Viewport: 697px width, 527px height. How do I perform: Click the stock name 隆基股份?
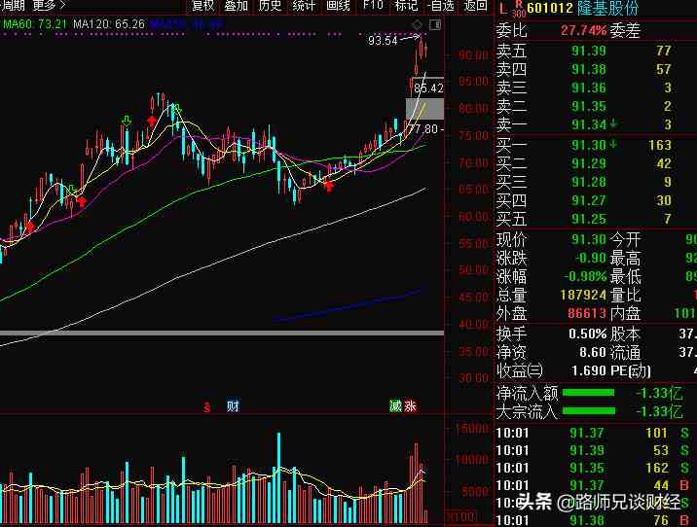coord(607,8)
